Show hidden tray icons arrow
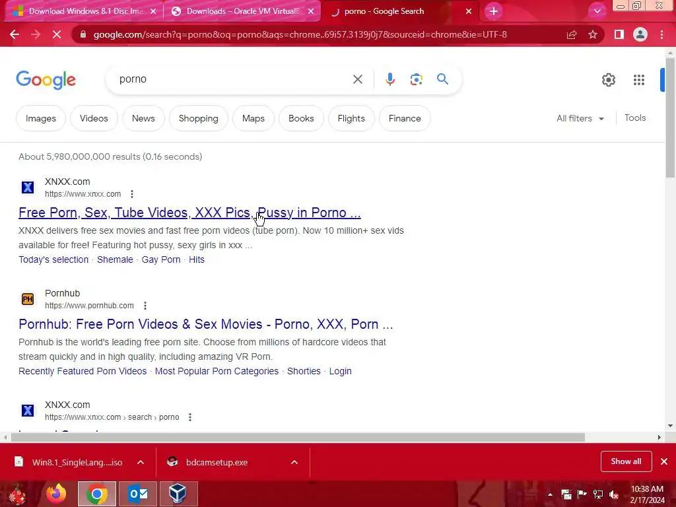This screenshot has width=676, height=507. pos(550,494)
